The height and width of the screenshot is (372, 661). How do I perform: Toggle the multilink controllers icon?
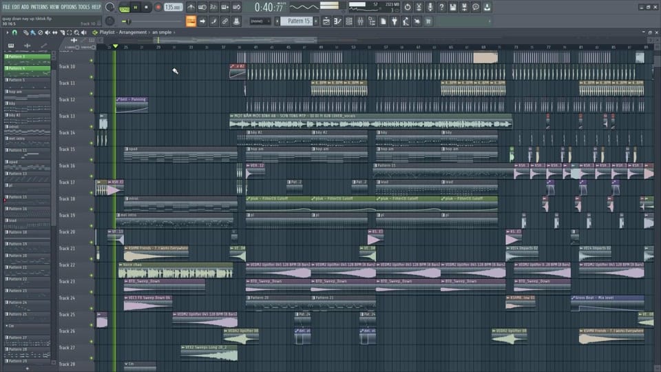(x=236, y=21)
